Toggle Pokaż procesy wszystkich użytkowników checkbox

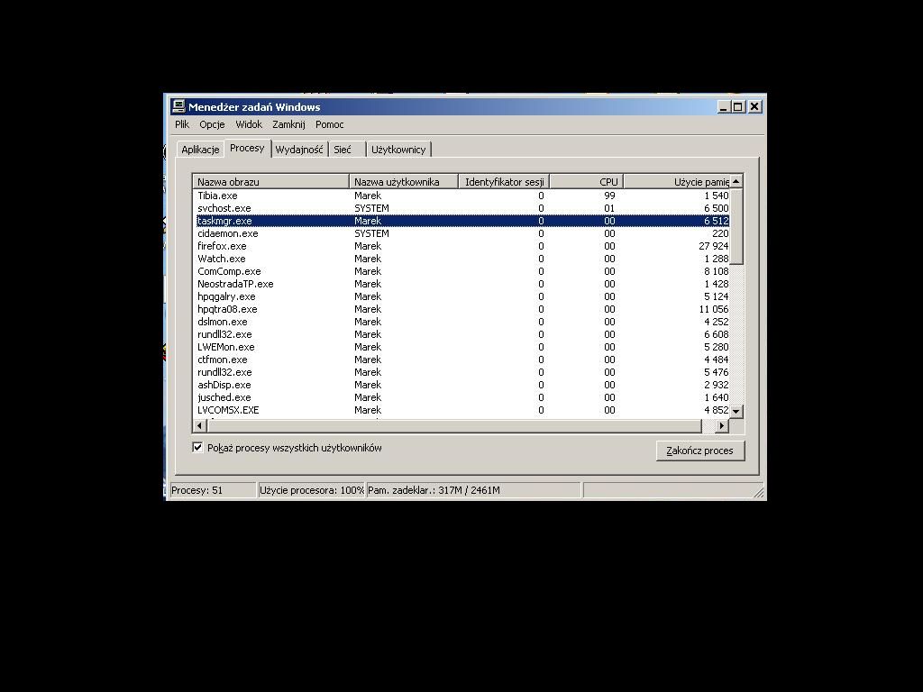point(197,447)
